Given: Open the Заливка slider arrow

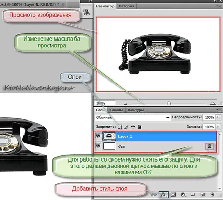Looking at the screenshot, I should [x=218, y=127].
